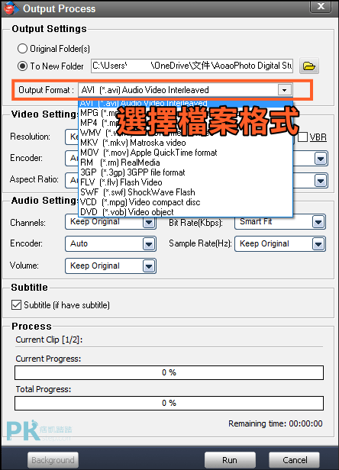Expand the audio Encoder Auto dropdown

pos(149,244)
